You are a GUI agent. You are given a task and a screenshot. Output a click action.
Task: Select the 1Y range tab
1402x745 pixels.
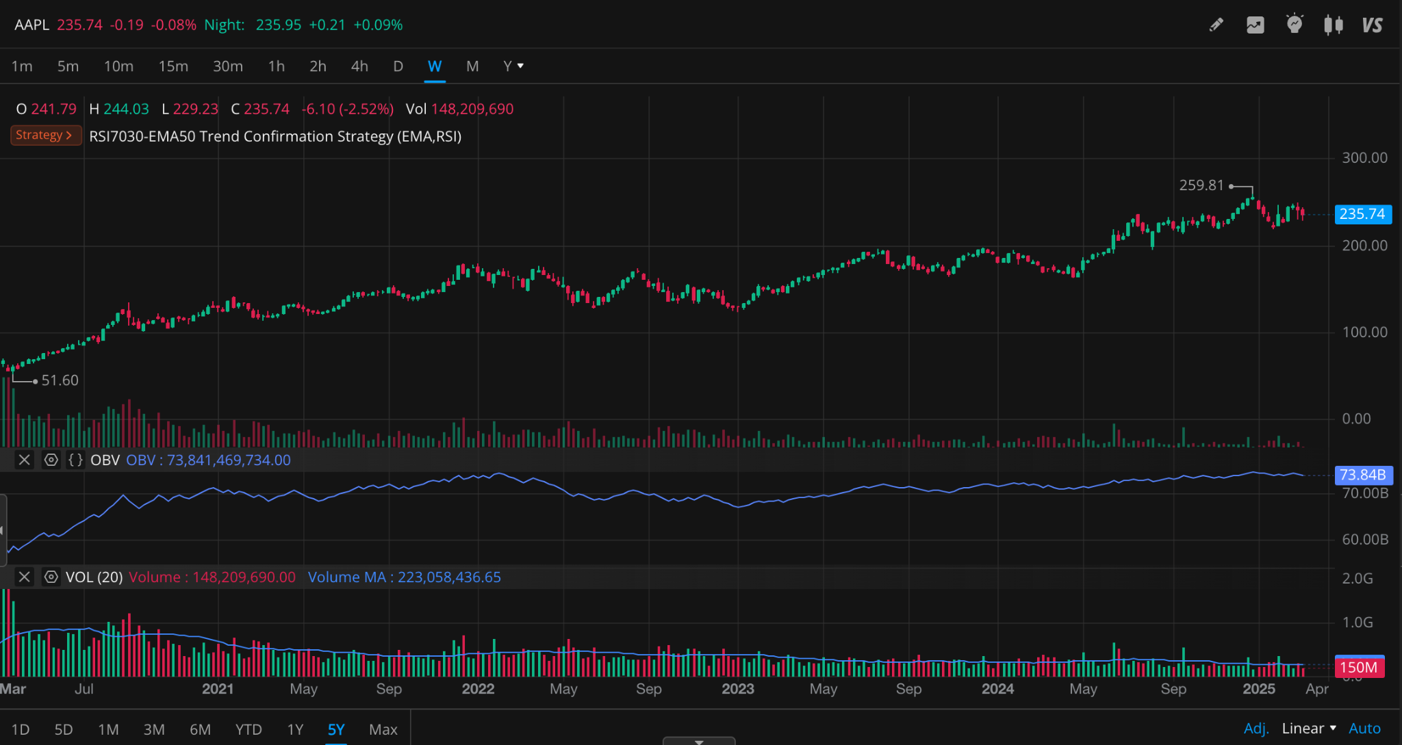[x=295, y=729]
